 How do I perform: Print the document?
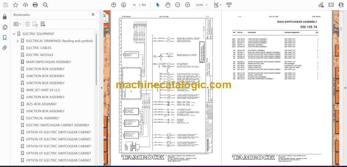35,5
